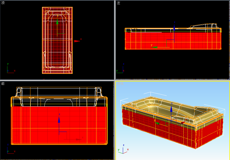Open the 前 (Front) viewport label menu
Image resolution: width=230 pixels, height=160 pixels.
pos(3,84)
